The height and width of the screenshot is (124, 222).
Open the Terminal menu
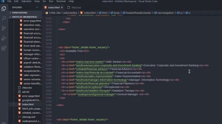click(61, 1)
